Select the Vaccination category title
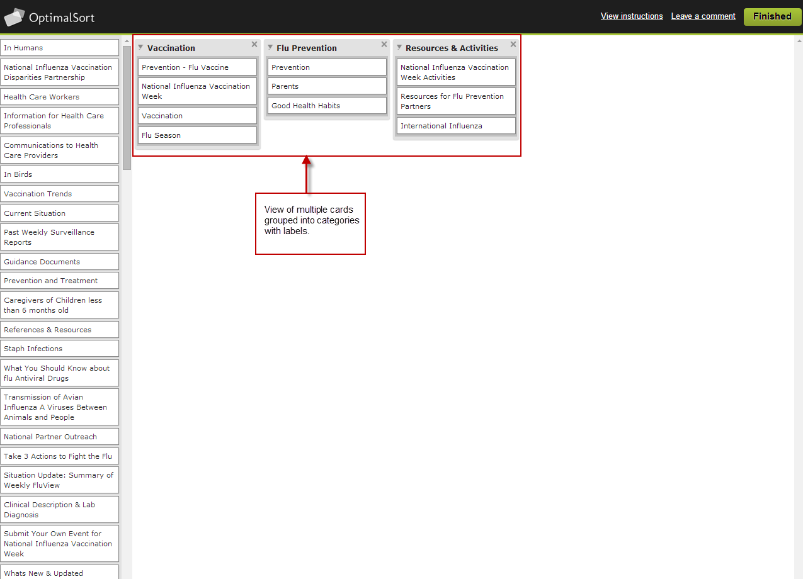 click(x=171, y=48)
